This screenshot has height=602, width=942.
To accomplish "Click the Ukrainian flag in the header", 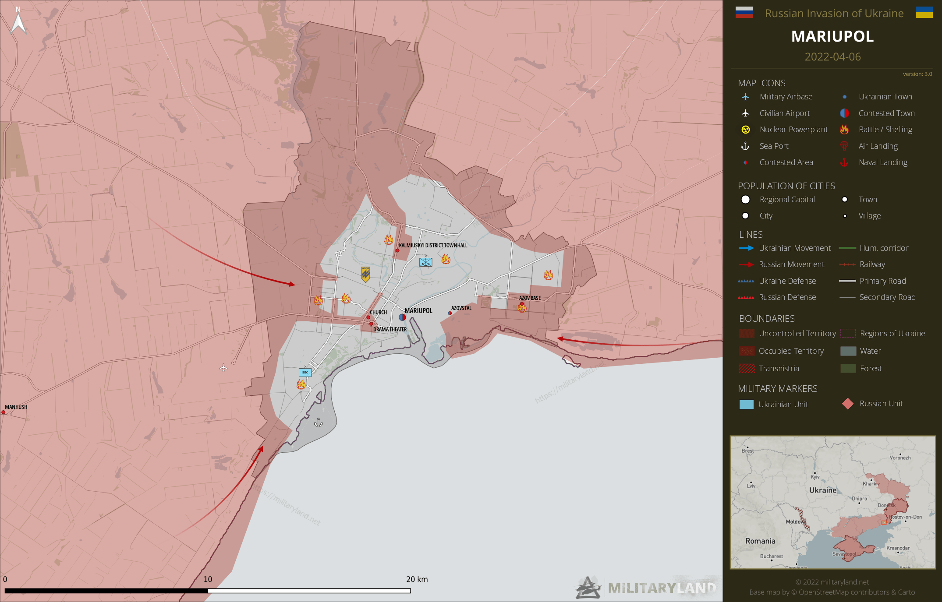I will tap(924, 13).
